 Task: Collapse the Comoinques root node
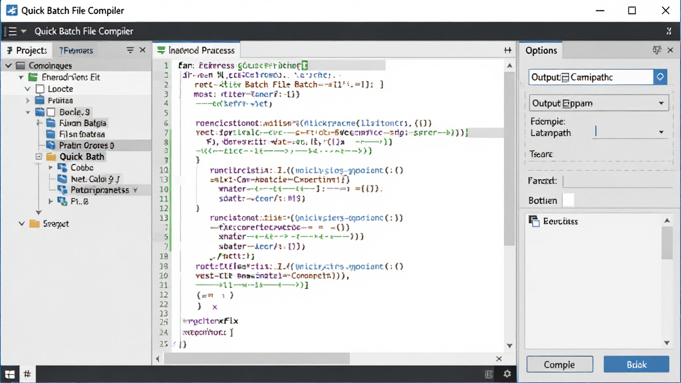(9, 66)
